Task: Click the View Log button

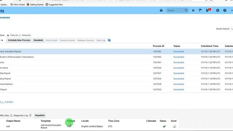Action: 101,40
